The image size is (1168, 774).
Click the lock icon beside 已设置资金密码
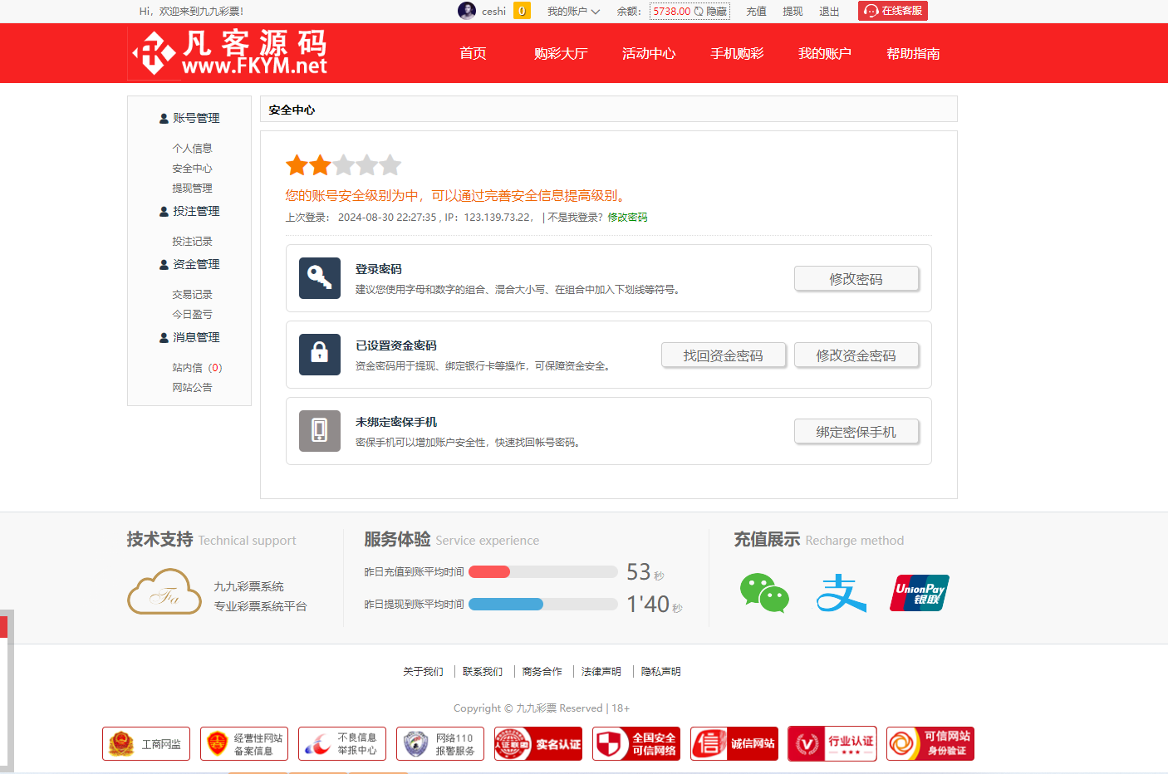click(320, 355)
